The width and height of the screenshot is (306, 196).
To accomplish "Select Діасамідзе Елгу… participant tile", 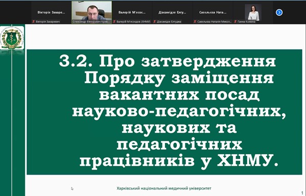I will click(173, 12).
